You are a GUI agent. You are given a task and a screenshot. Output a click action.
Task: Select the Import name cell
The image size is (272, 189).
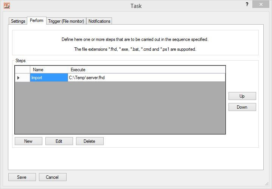[x=49, y=78]
